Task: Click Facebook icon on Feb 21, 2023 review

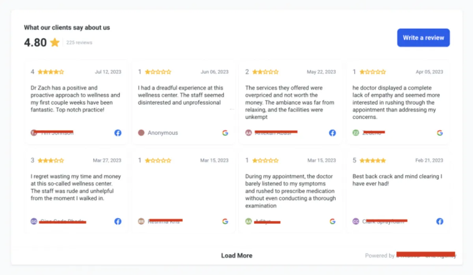Action: (x=440, y=221)
